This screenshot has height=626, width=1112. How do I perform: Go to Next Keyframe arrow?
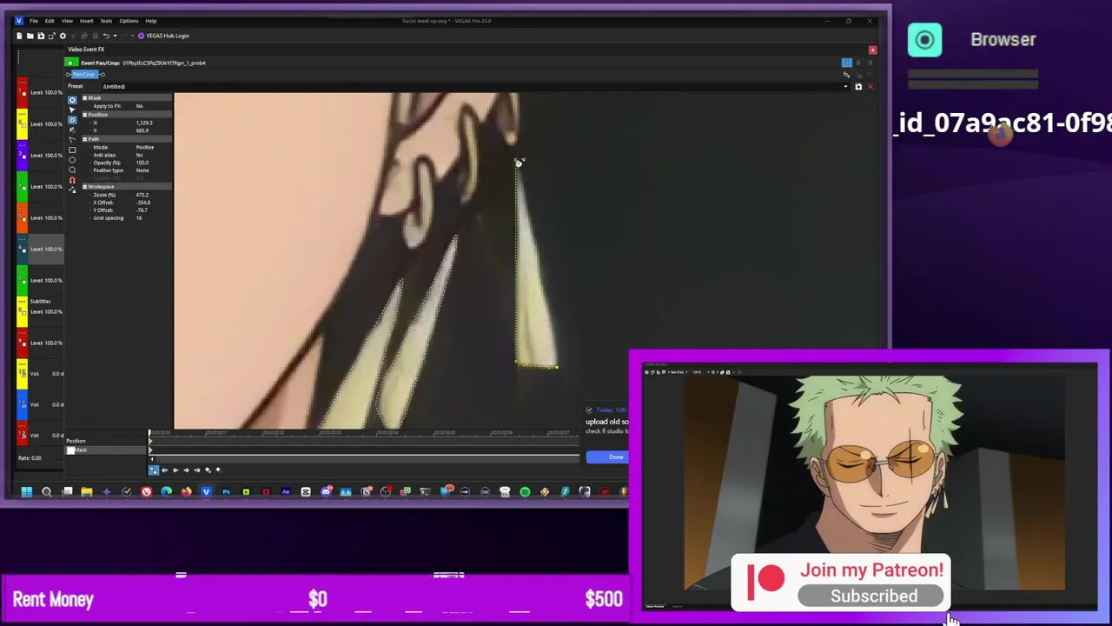[x=186, y=470]
